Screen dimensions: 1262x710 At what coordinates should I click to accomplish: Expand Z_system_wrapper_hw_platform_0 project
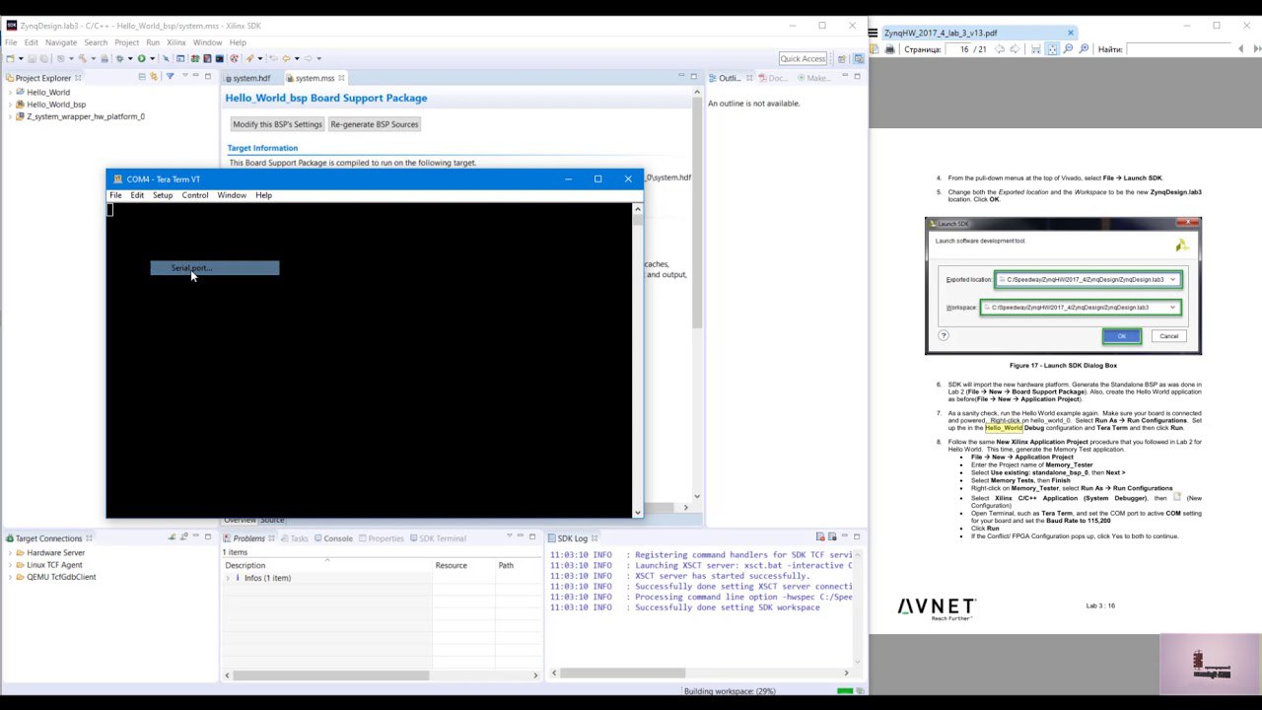pyautogui.click(x=10, y=116)
